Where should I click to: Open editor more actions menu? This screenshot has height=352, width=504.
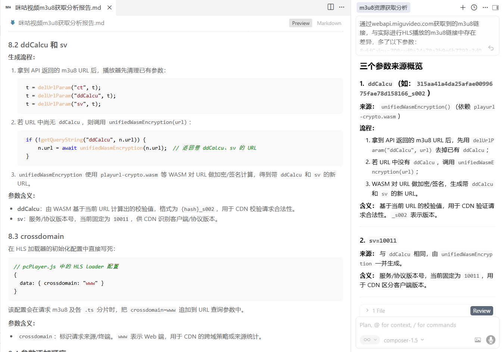342,7
